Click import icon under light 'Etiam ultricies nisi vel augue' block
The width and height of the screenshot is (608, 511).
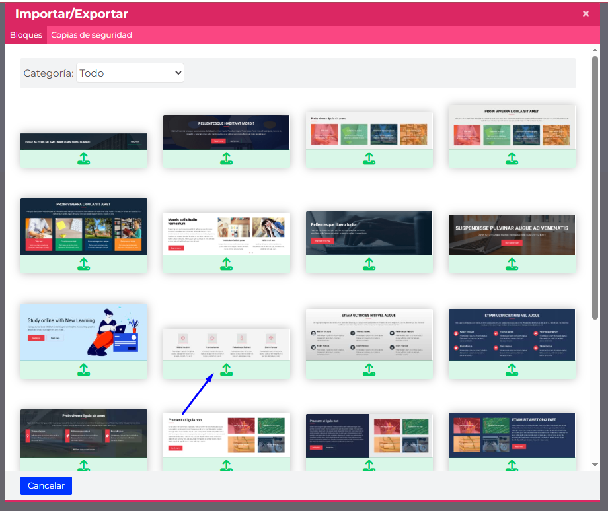[x=369, y=370]
